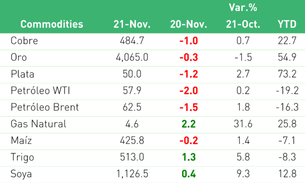The width and height of the screenshot is (305, 183).
Task: Click the 20-Nov. column header
Action: 189,24
